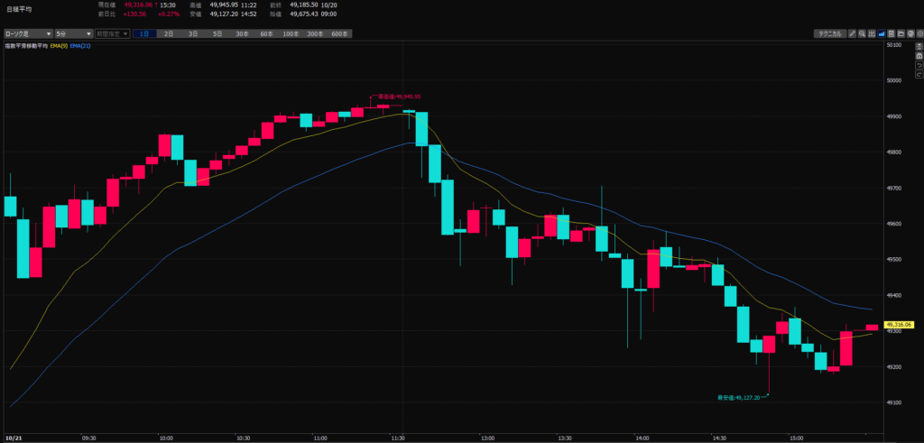924x443 pixels.
Task: Open chart settings hexagon icon
Action: [919, 33]
